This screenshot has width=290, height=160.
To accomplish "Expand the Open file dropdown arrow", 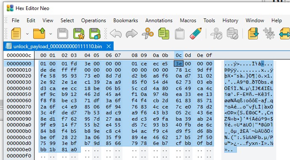I will tap(51, 34).
